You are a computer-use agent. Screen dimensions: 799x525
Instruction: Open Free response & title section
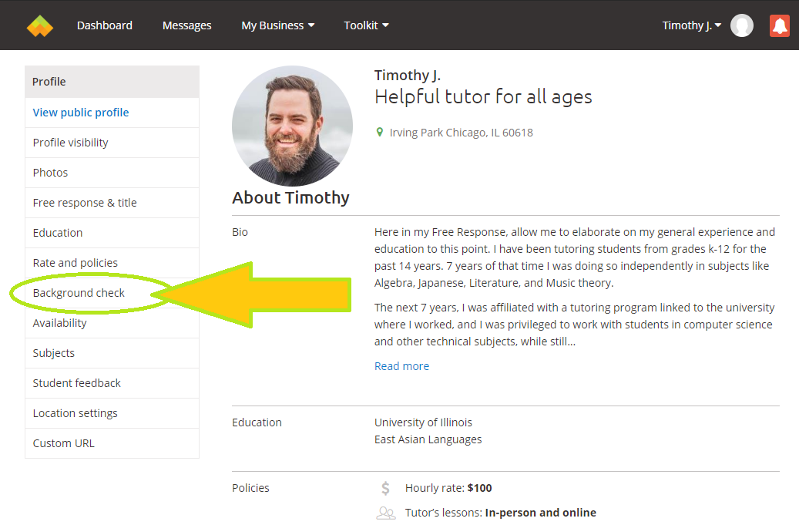click(x=112, y=203)
